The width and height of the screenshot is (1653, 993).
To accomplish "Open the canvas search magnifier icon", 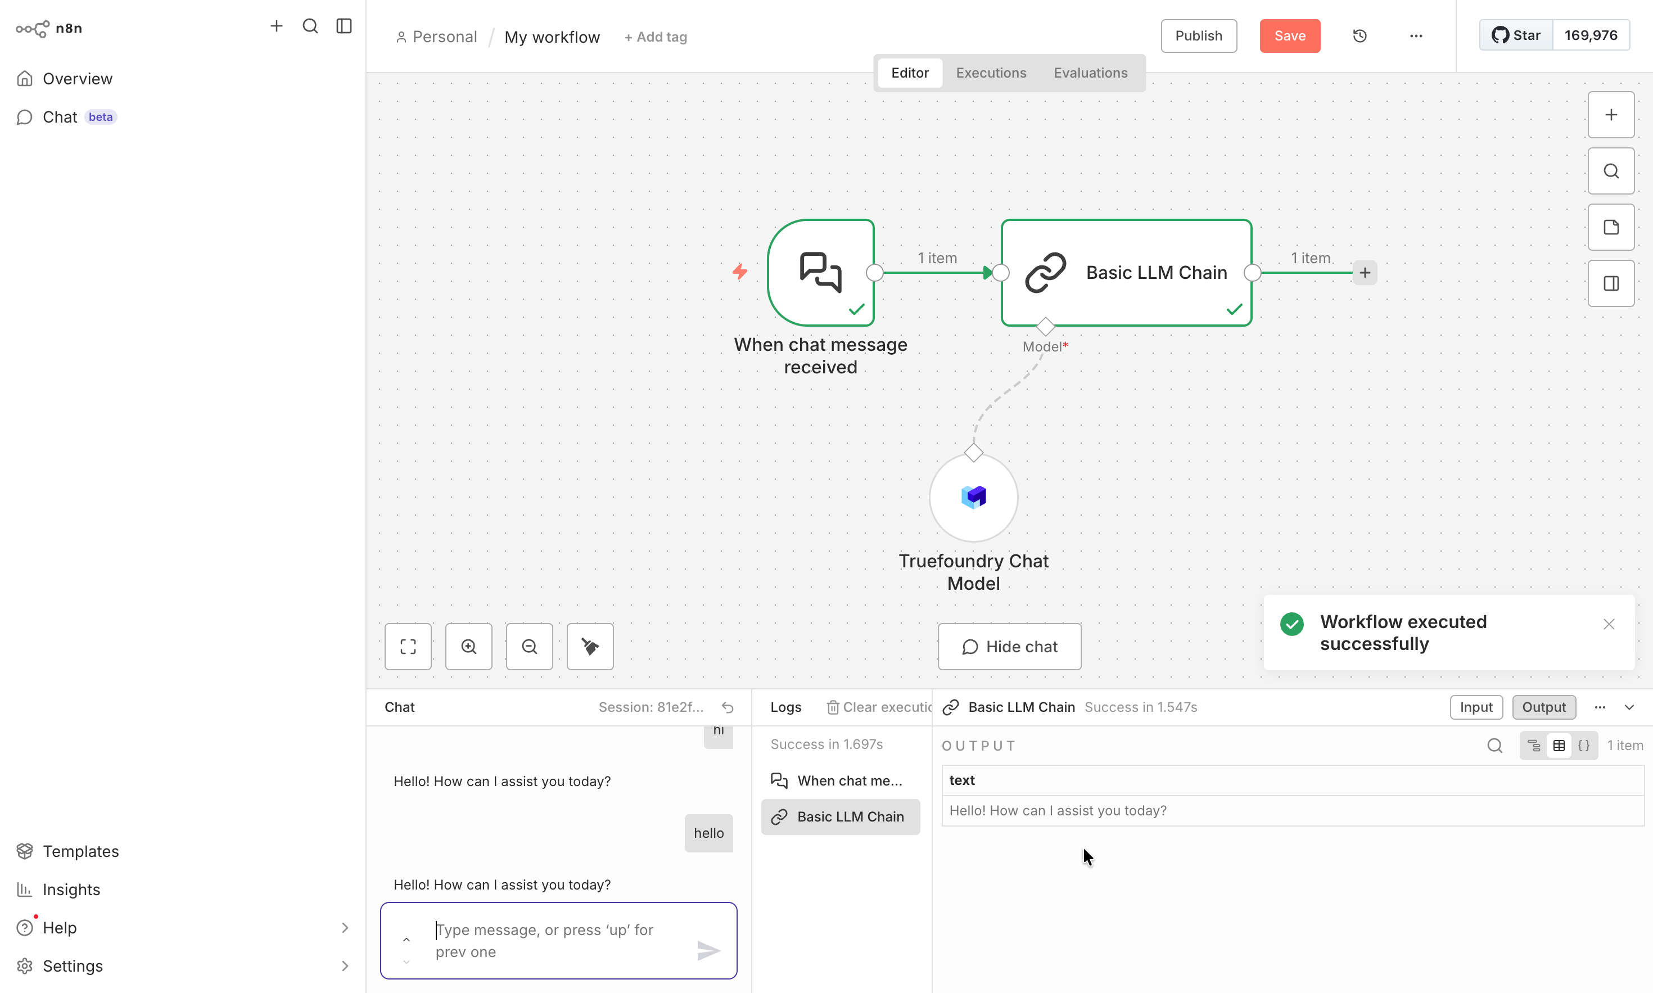I will point(1610,170).
